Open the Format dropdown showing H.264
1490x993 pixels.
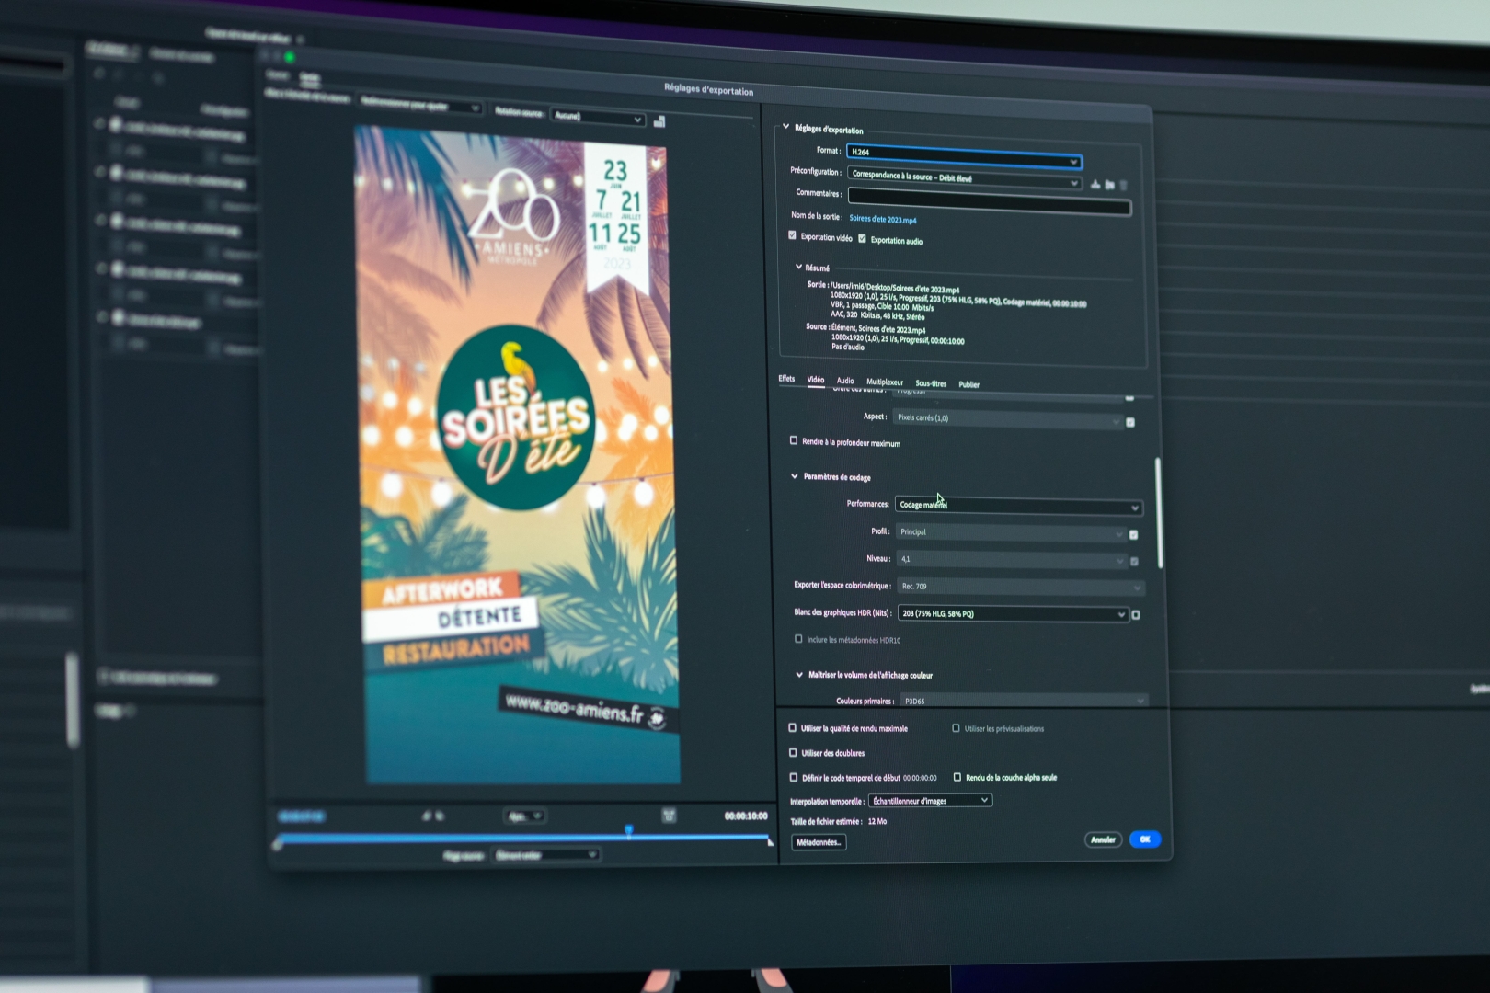[964, 156]
